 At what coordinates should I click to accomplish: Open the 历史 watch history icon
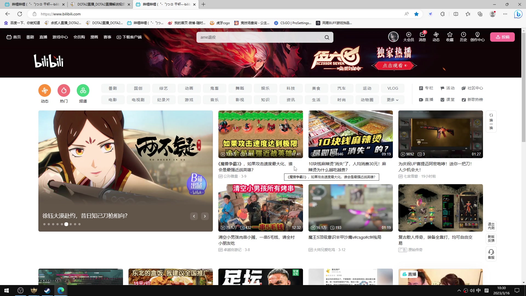(x=463, y=36)
